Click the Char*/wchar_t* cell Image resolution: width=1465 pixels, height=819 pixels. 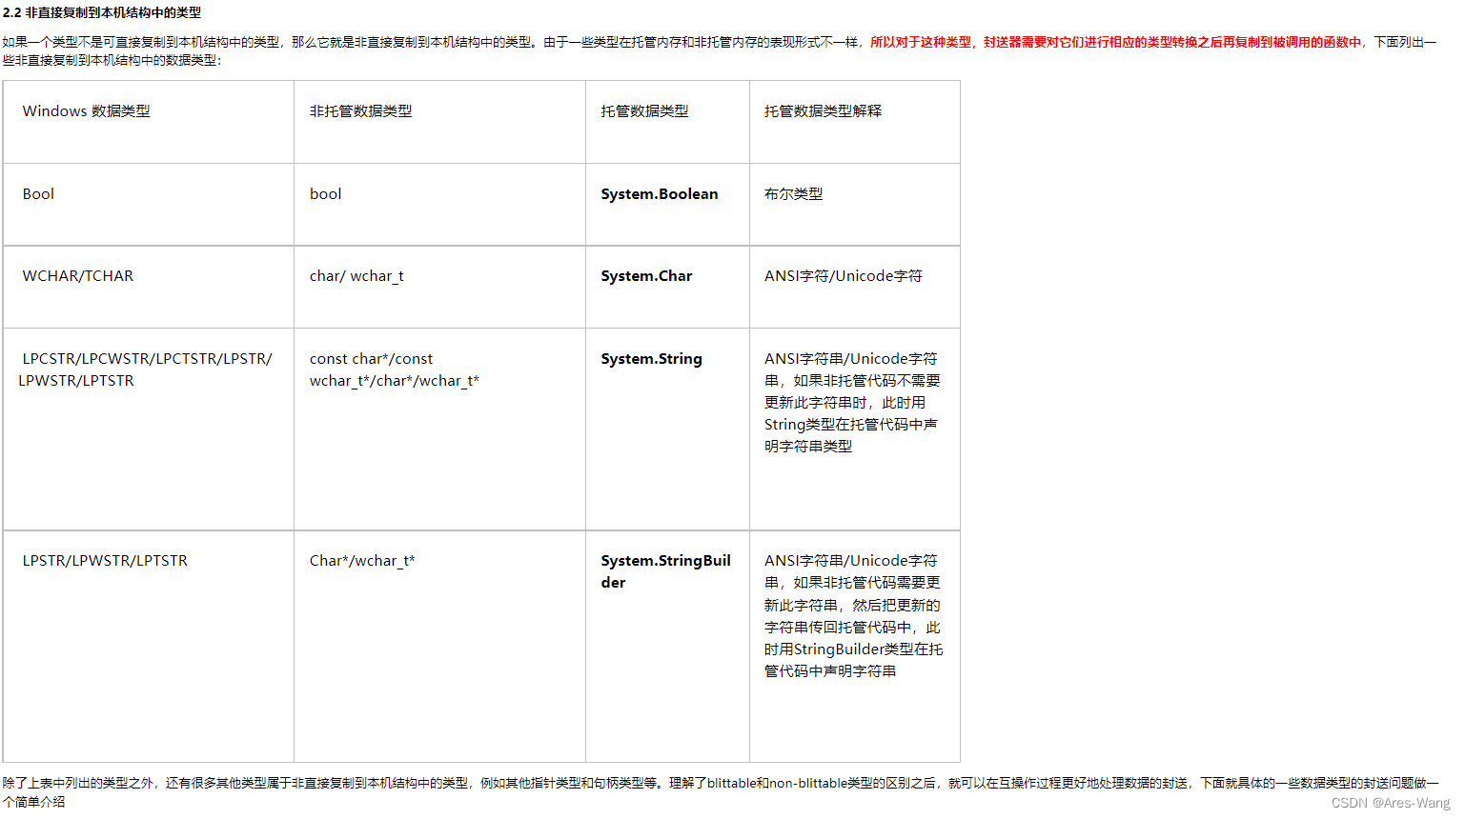coord(362,560)
